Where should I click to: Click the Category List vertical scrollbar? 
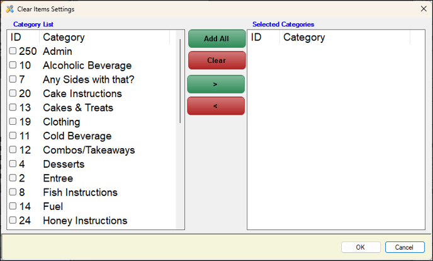181,82
